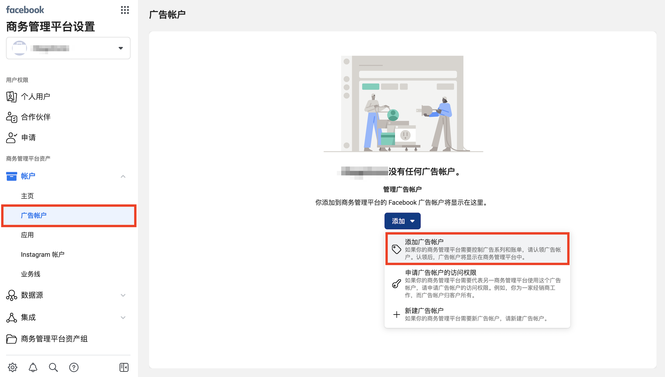Expand the 数据源 section chevron

[x=123, y=295]
